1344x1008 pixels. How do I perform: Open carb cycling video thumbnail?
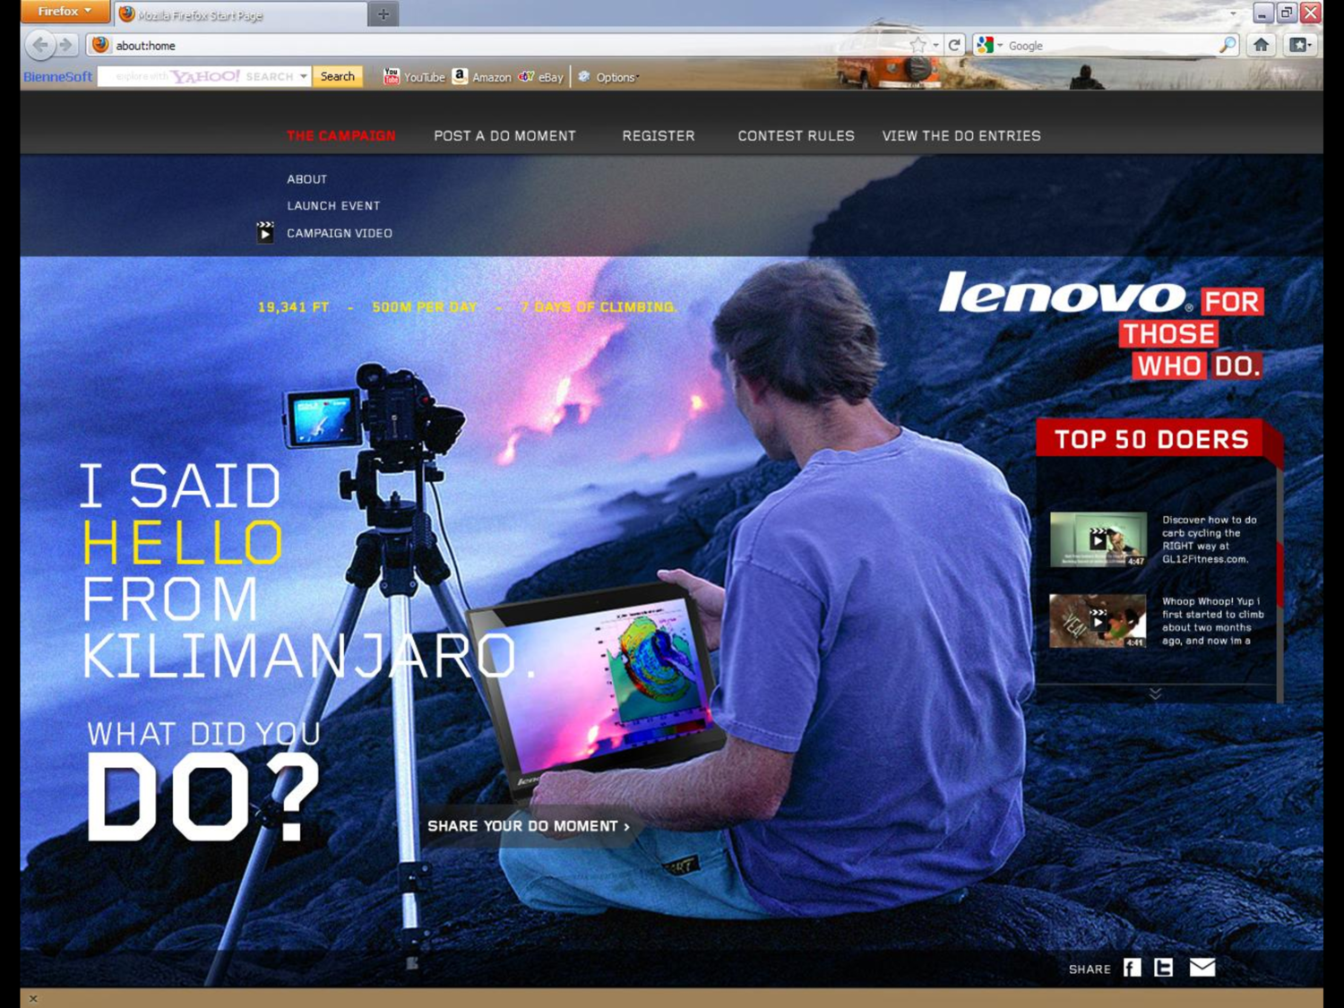(1098, 539)
